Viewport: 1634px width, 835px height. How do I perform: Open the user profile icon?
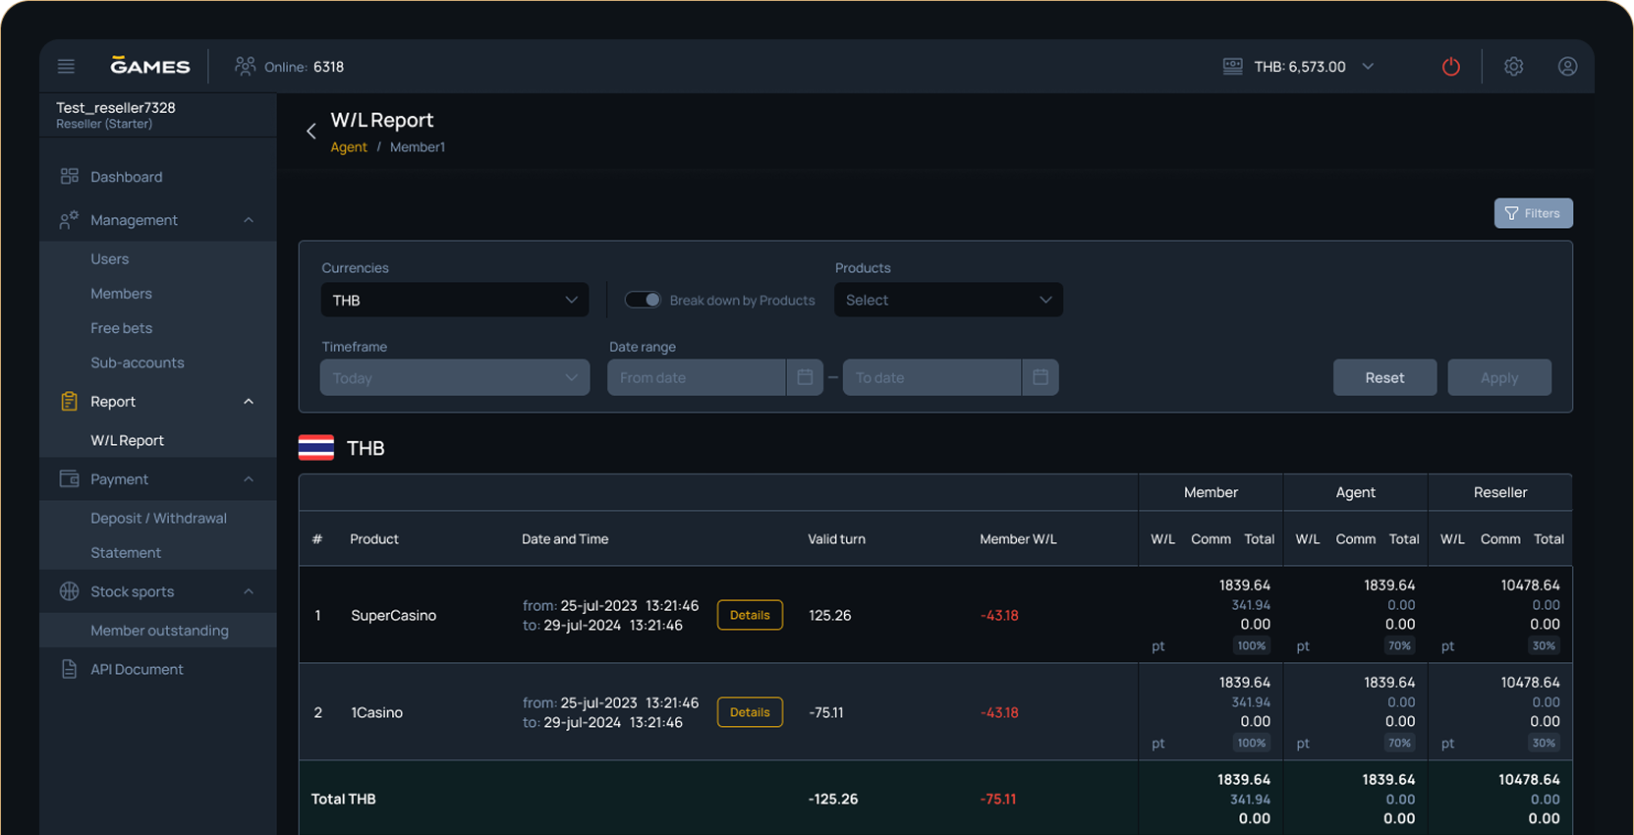pos(1567,67)
